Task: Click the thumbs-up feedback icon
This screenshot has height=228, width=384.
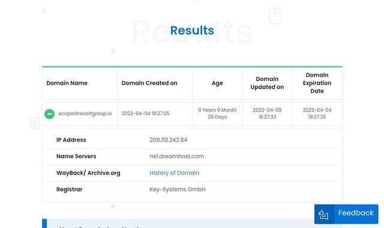Action: 323,215
